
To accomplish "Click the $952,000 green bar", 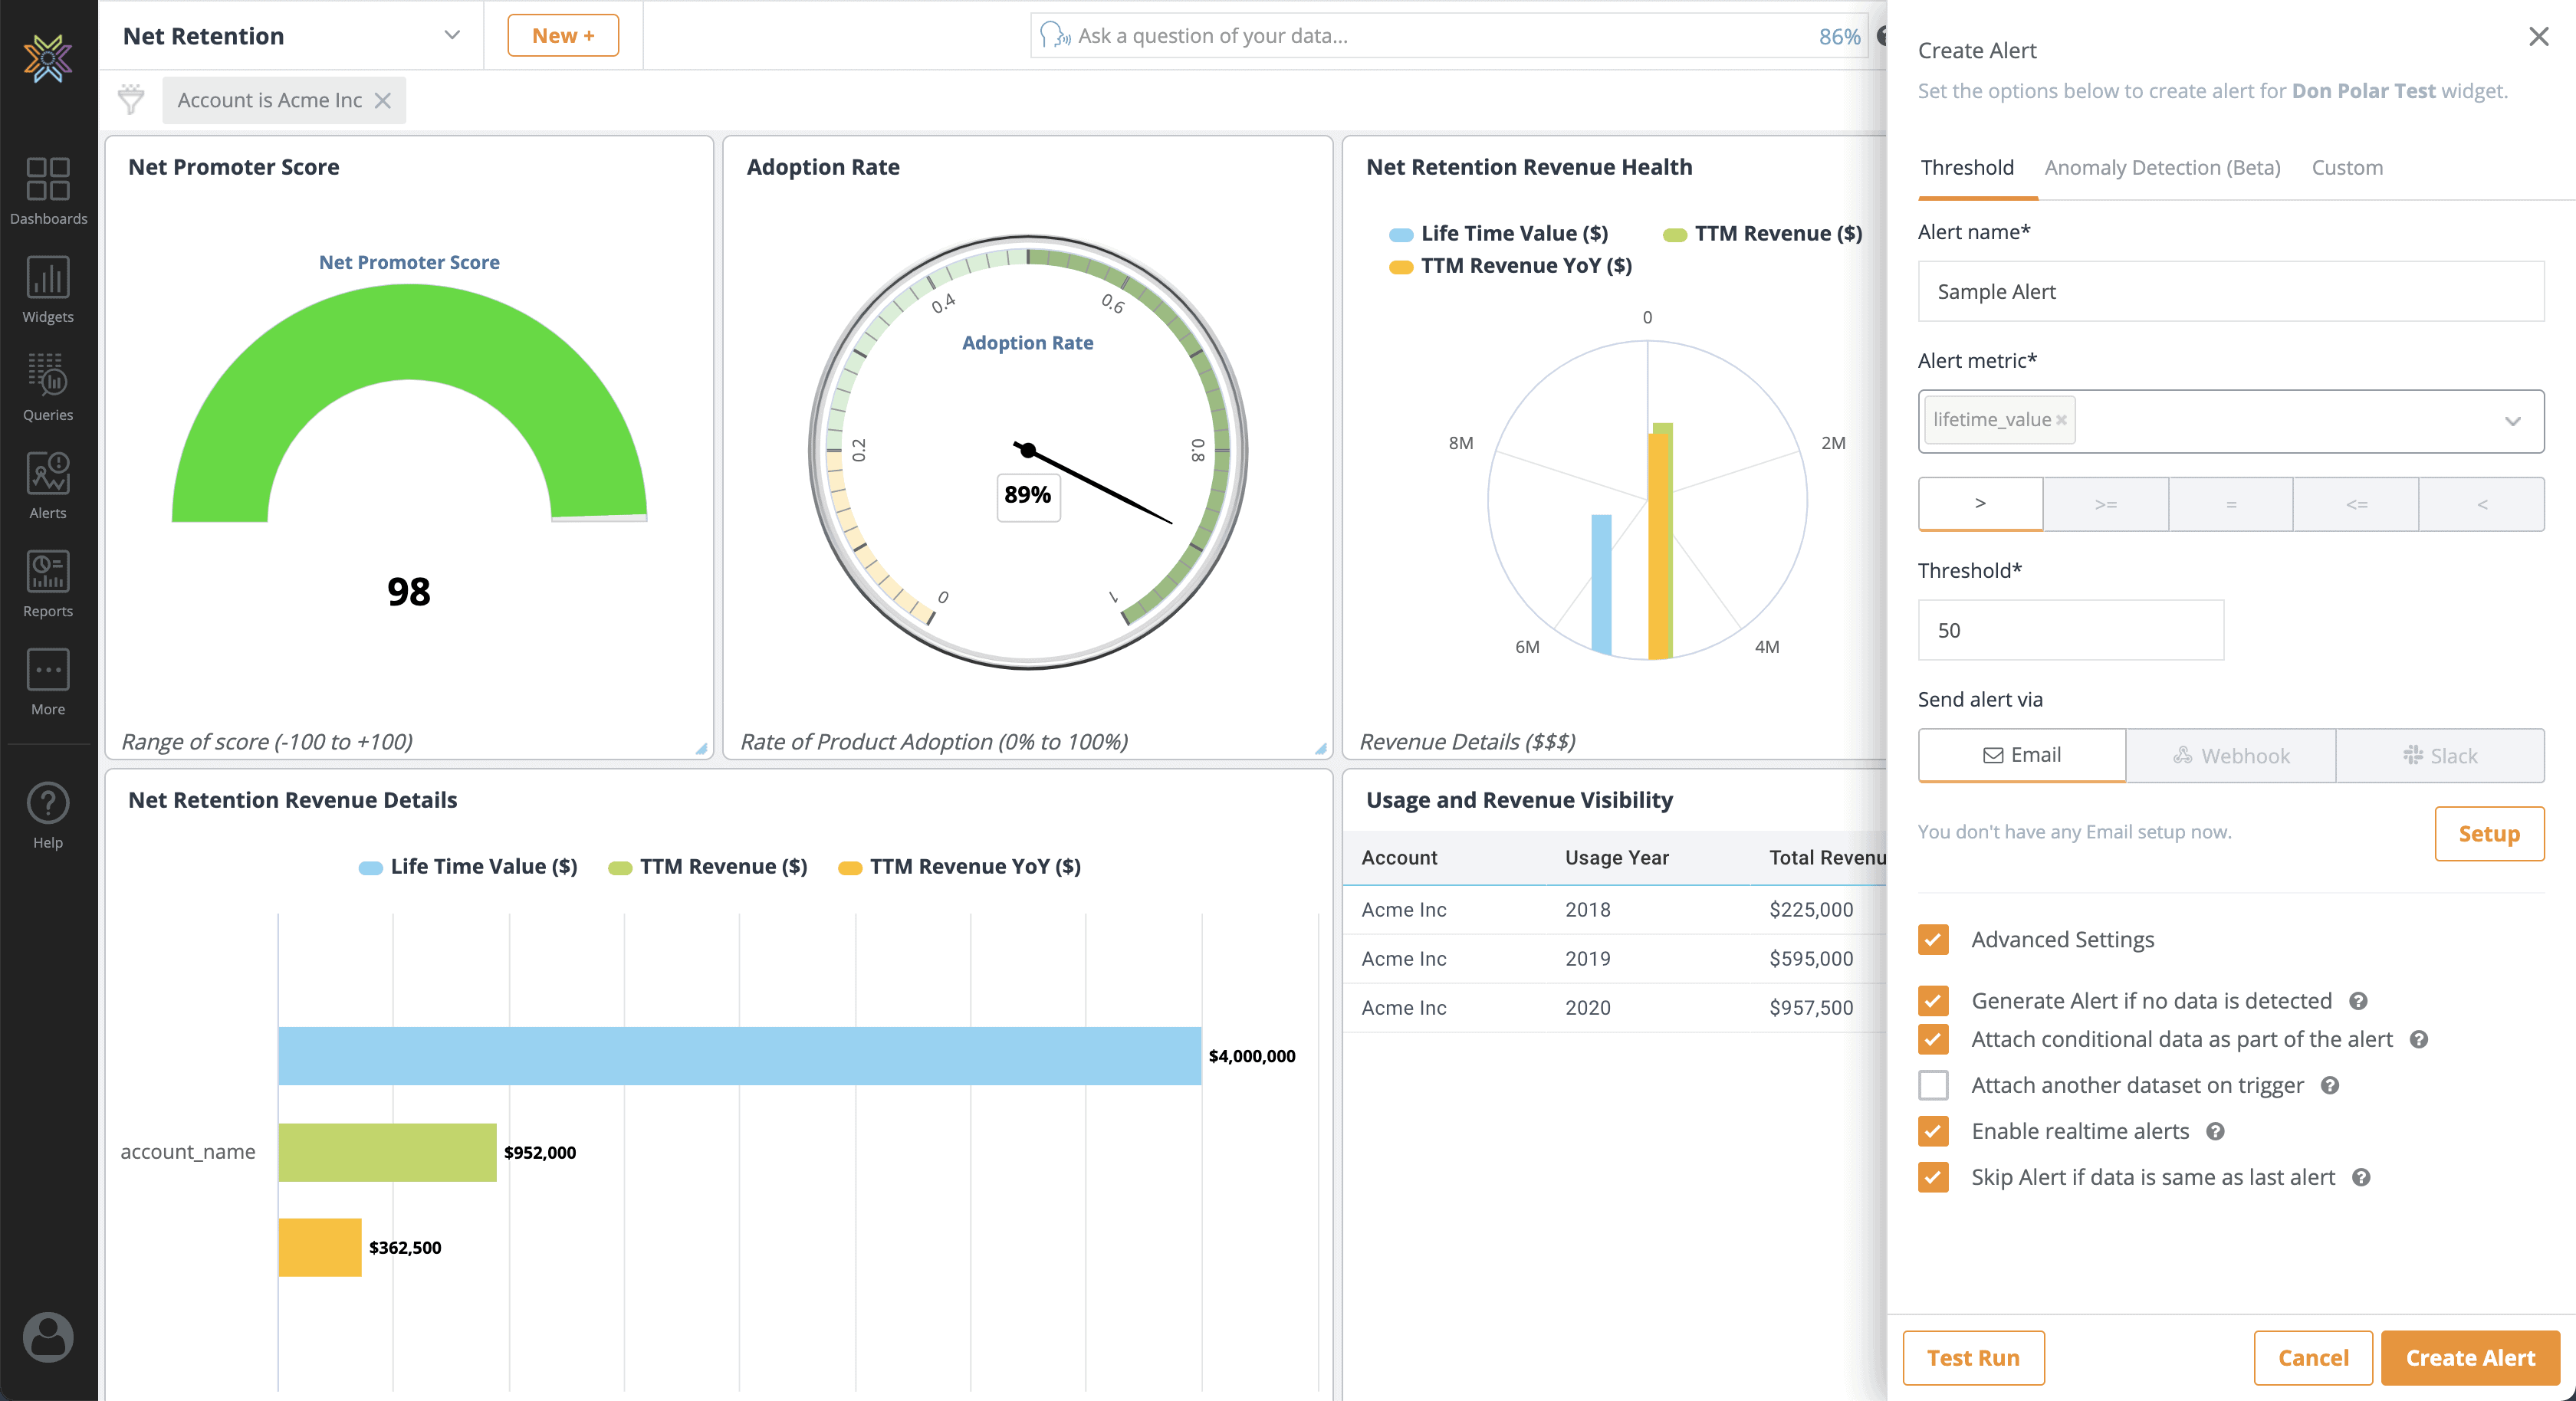I will point(388,1152).
